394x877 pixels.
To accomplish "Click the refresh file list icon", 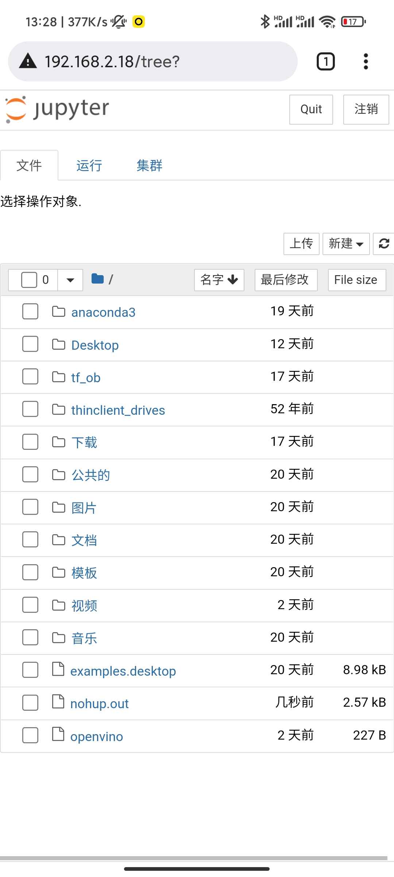I will 383,244.
